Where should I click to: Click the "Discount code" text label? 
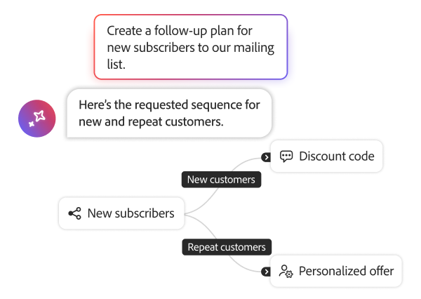pyautogui.click(x=337, y=157)
